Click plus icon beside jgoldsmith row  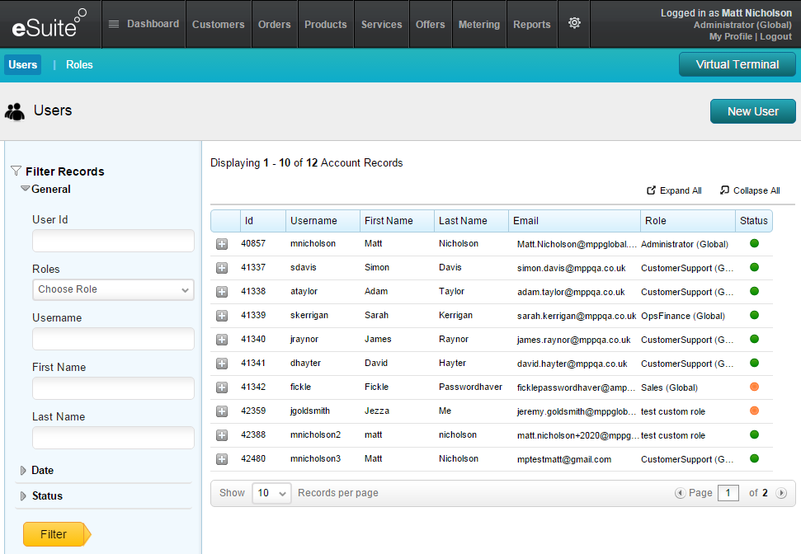point(222,411)
